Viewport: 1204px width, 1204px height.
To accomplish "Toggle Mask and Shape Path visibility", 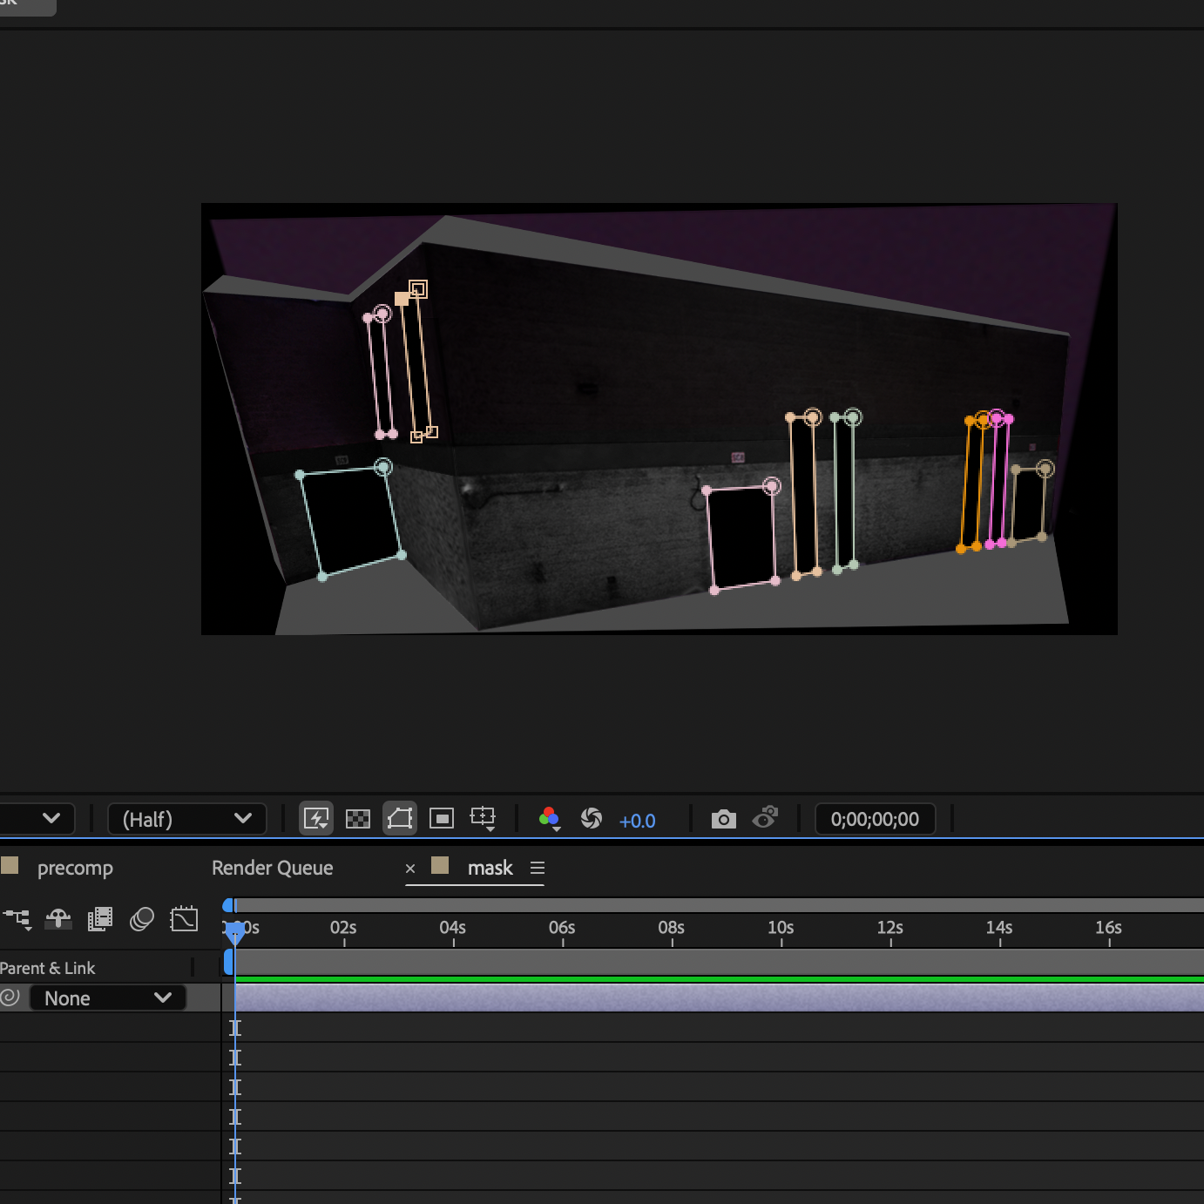I will tap(400, 818).
